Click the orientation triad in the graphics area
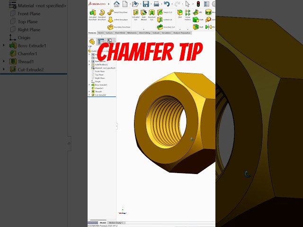Viewport: 303px width, 227px height. click(122, 211)
